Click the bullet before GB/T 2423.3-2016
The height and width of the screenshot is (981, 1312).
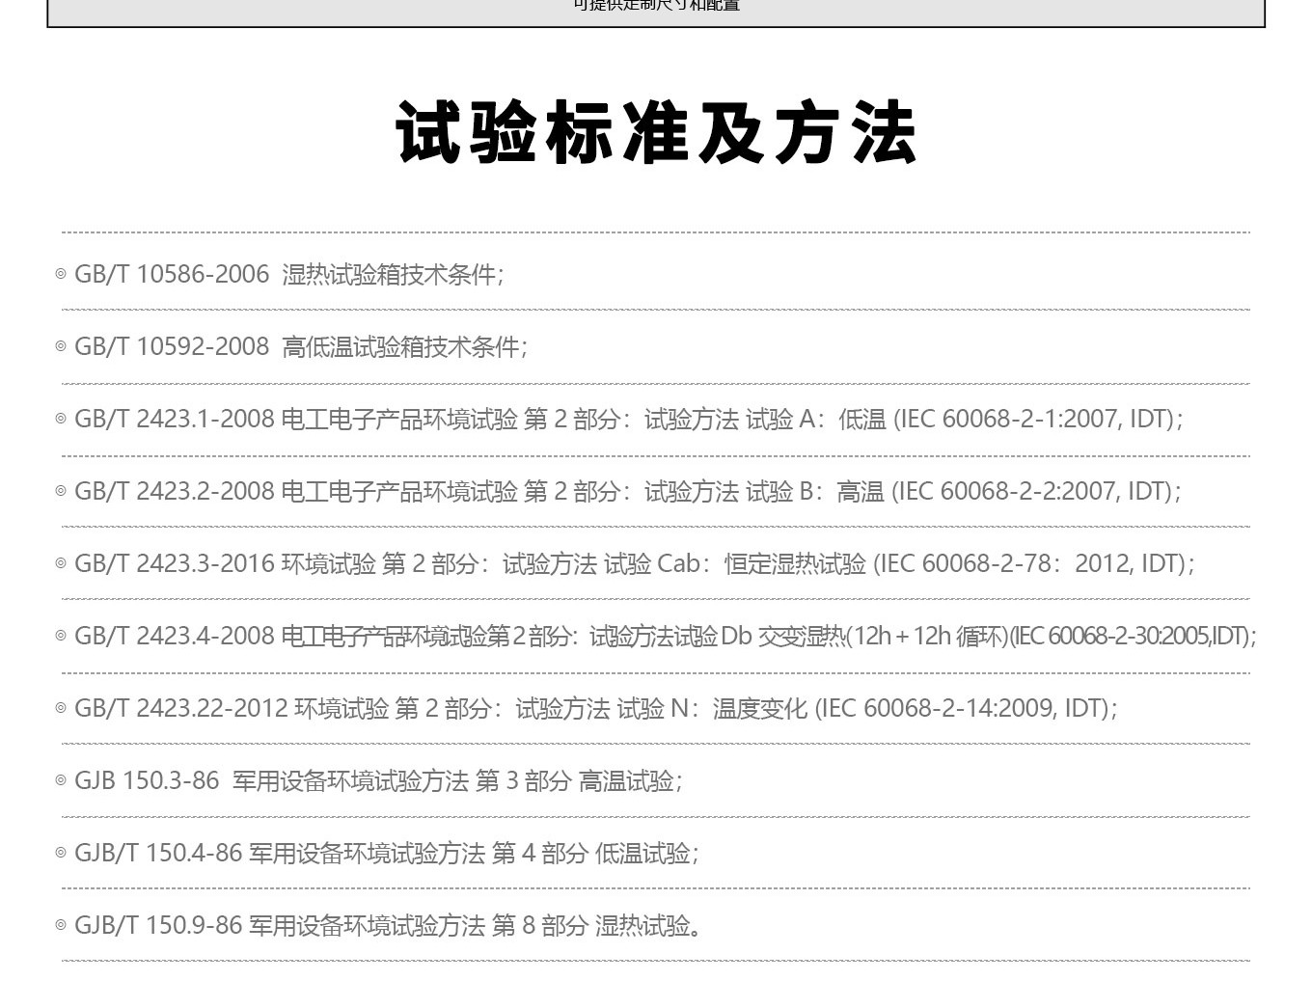61,564
